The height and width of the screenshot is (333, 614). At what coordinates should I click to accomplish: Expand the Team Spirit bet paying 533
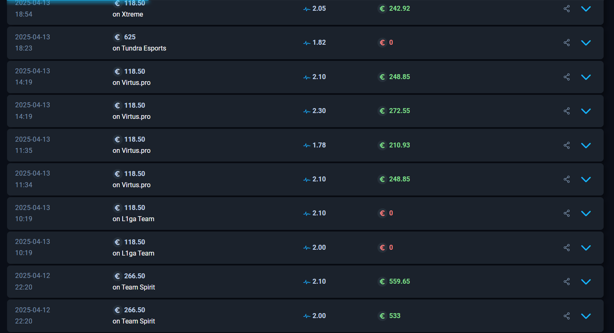(586, 316)
